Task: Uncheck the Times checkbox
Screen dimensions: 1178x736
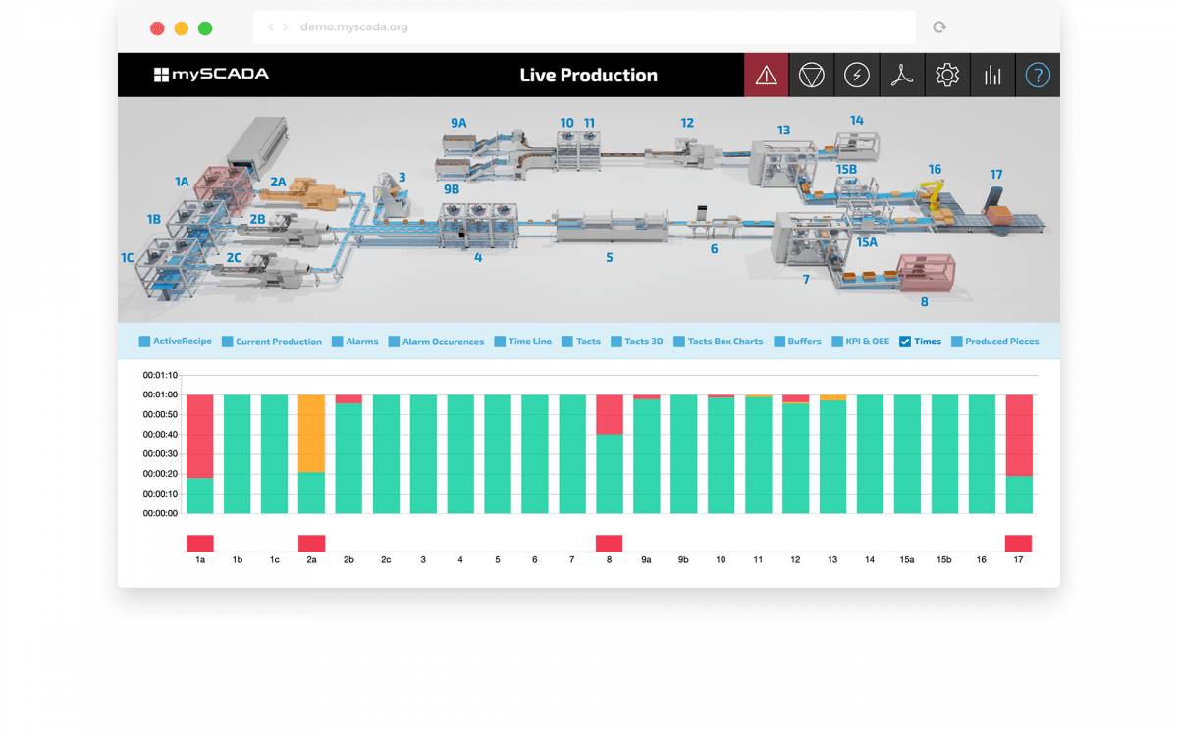Action: pyautogui.click(x=905, y=342)
